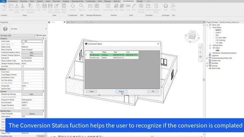Click the Edit Type button
Viewport: 244px width, 137px height.
click(x=41, y=35)
